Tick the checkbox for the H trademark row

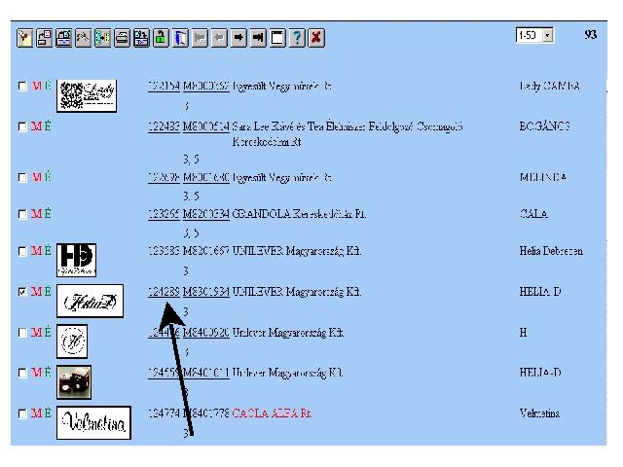[22, 333]
